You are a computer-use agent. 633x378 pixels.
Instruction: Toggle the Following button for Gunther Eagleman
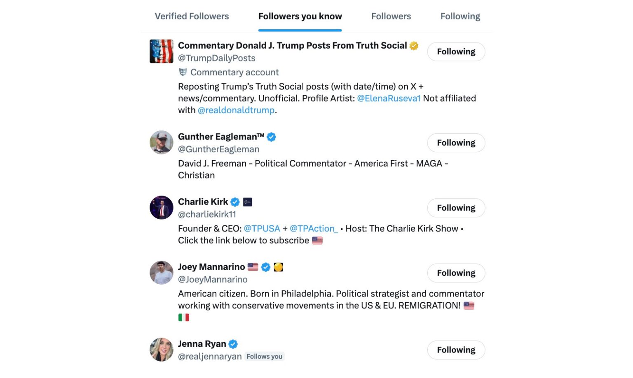456,143
